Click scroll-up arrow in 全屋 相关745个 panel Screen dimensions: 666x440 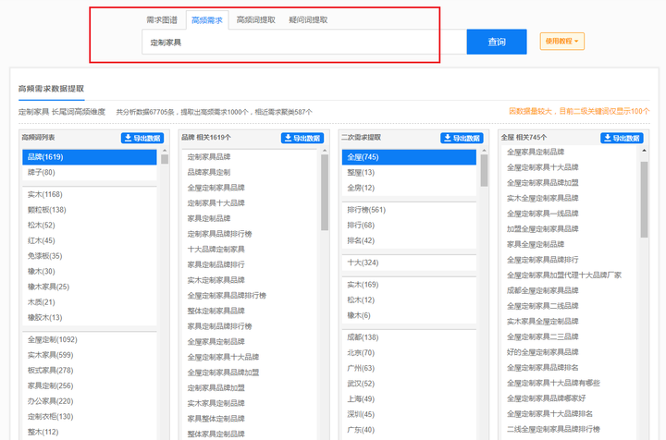click(645, 151)
